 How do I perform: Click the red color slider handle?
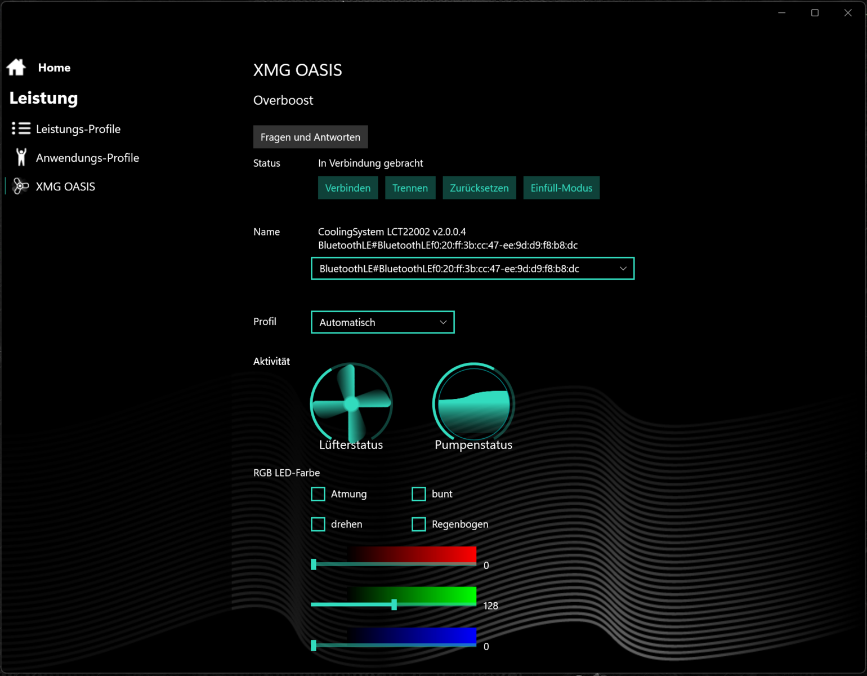click(314, 564)
